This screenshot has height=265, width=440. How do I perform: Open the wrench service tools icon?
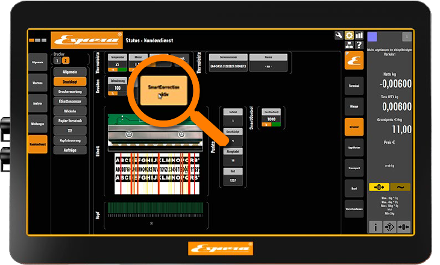click(x=339, y=36)
